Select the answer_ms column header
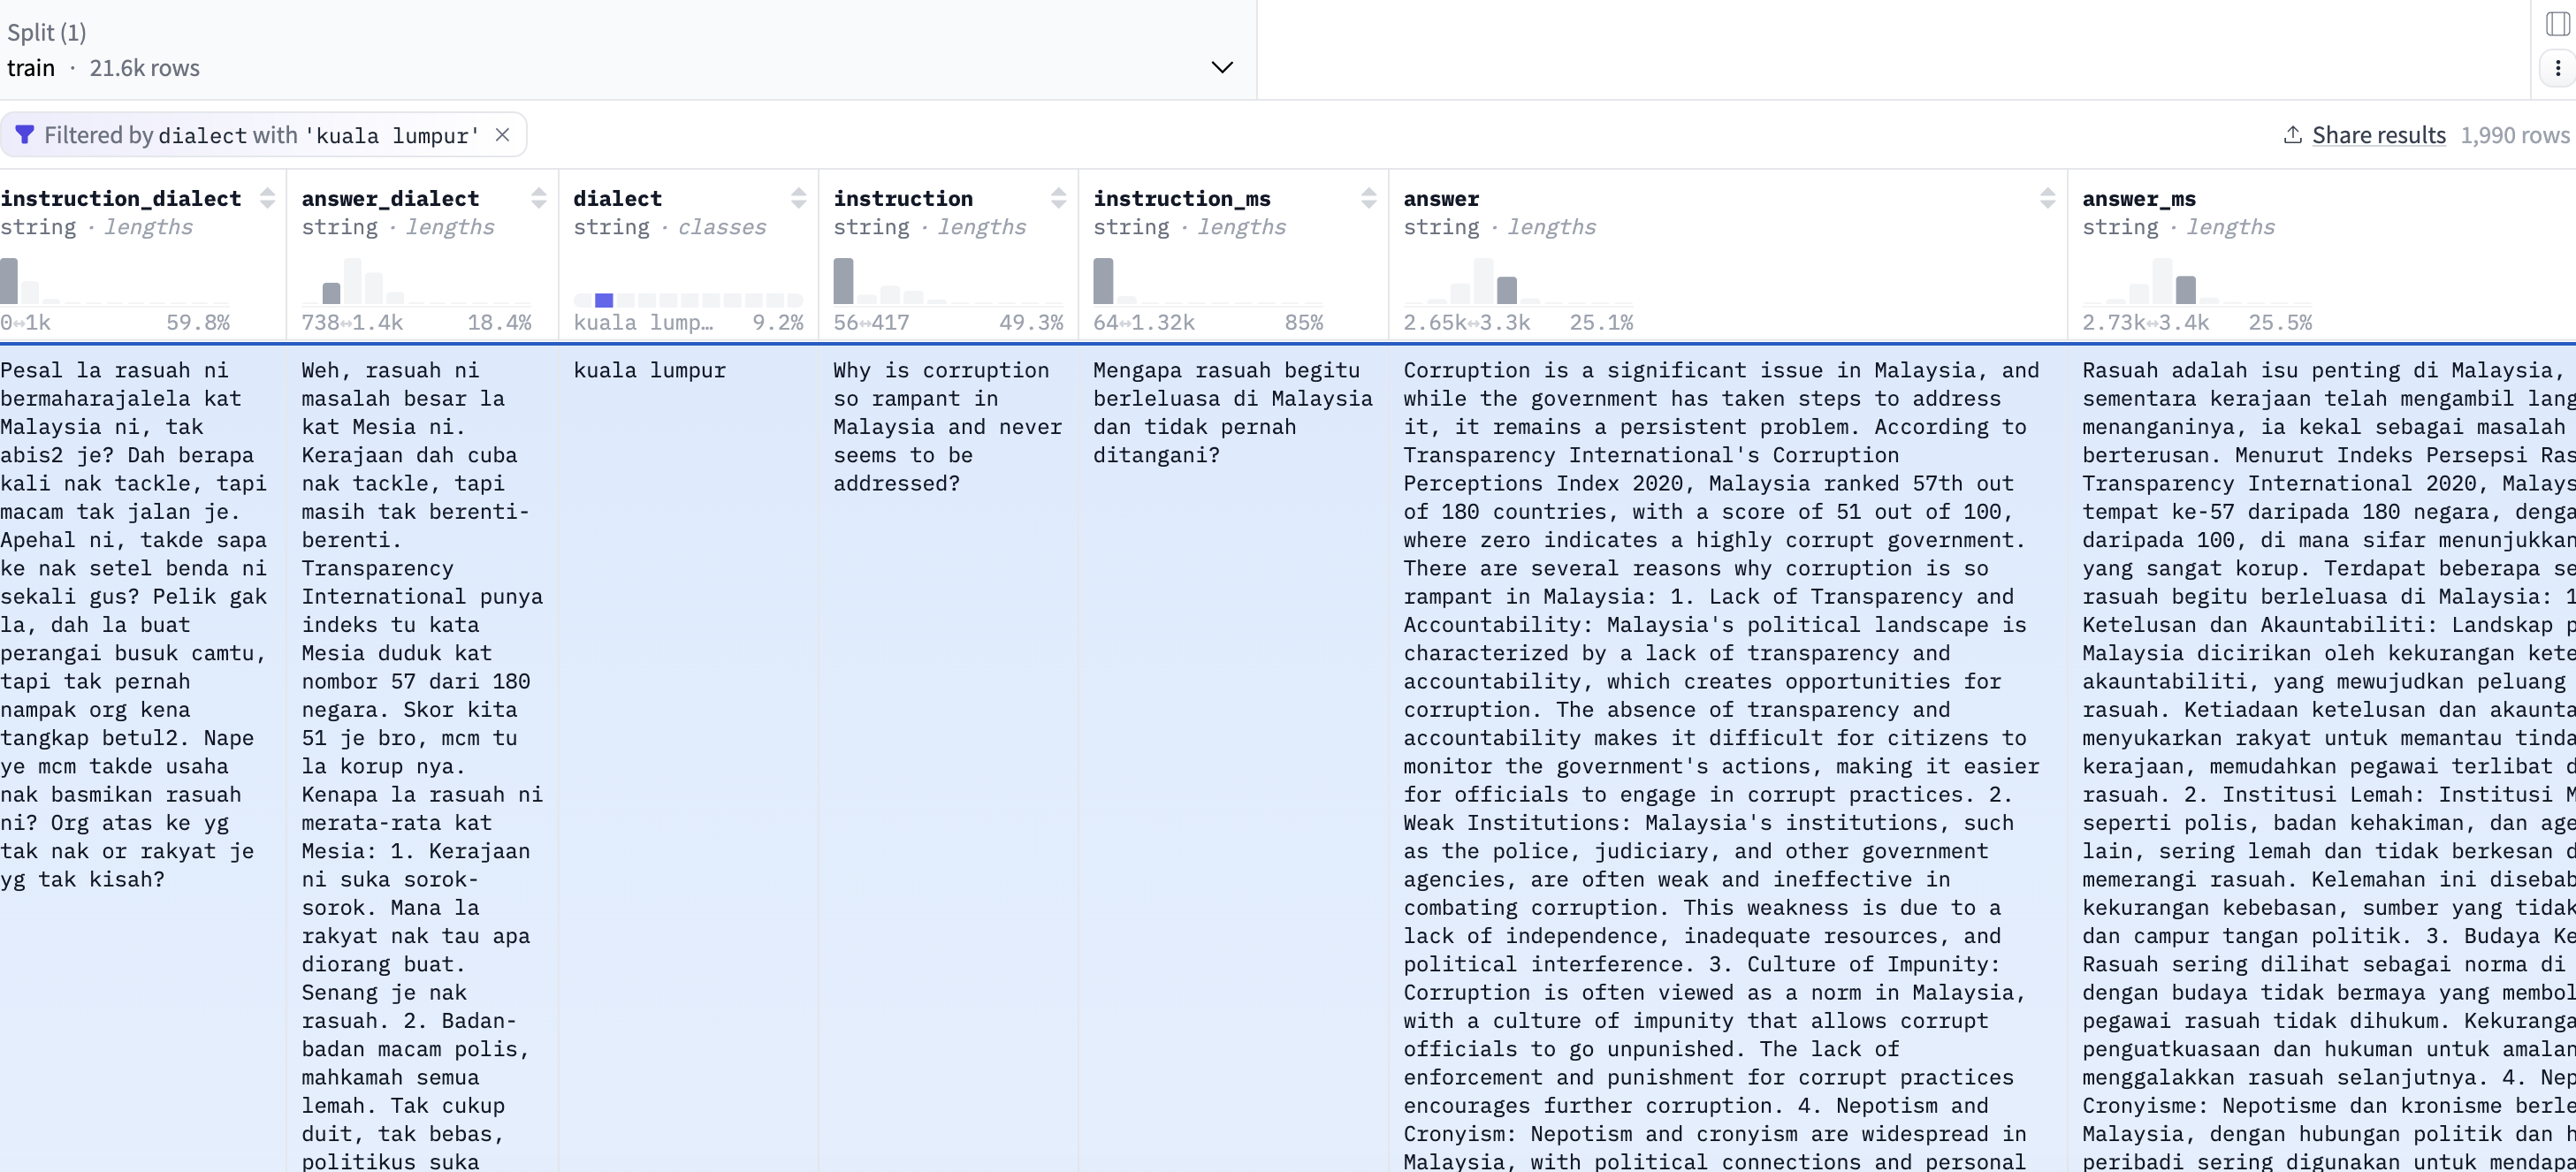Screen dimensions: 2576x1172 [x=2139, y=198]
